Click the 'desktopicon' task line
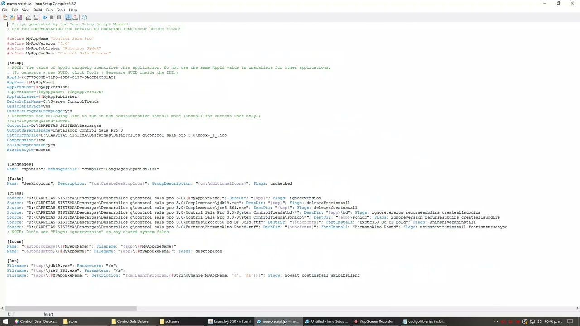 point(150,184)
